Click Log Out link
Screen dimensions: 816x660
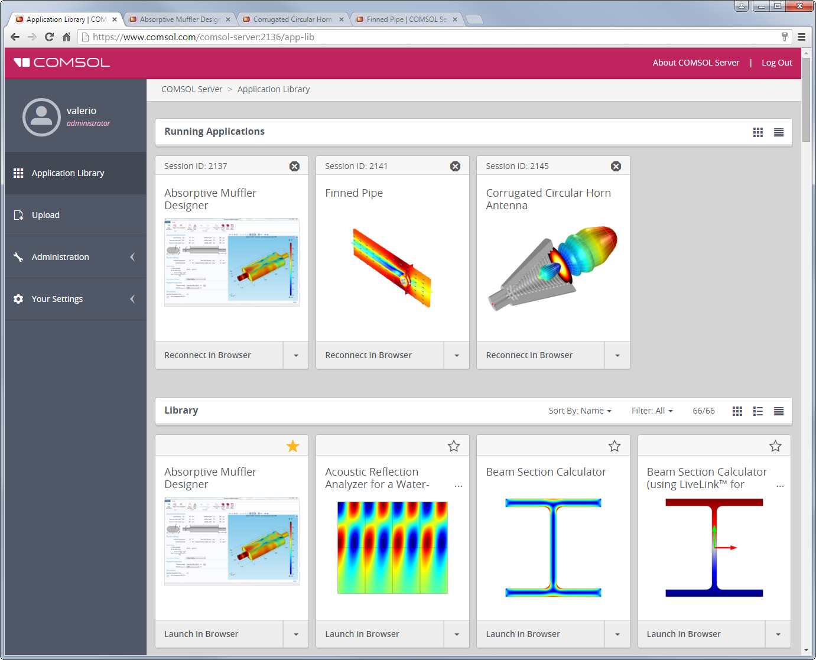coord(777,63)
